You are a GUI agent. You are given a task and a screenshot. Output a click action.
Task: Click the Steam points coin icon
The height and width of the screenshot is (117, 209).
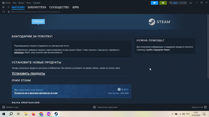[119, 90]
